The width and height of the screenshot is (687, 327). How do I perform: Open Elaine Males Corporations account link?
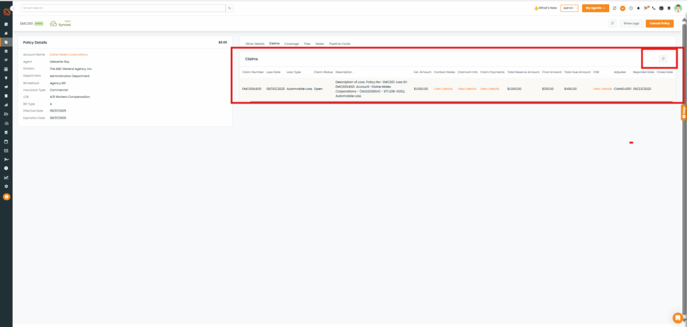(x=68, y=54)
